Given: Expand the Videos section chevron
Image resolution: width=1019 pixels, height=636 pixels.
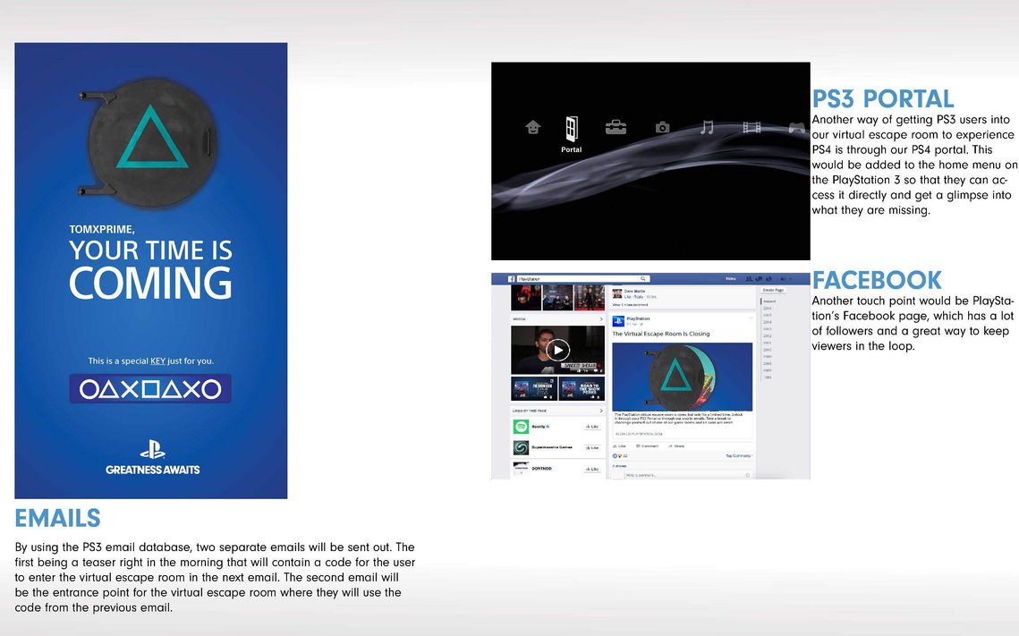Looking at the screenshot, I should point(600,319).
